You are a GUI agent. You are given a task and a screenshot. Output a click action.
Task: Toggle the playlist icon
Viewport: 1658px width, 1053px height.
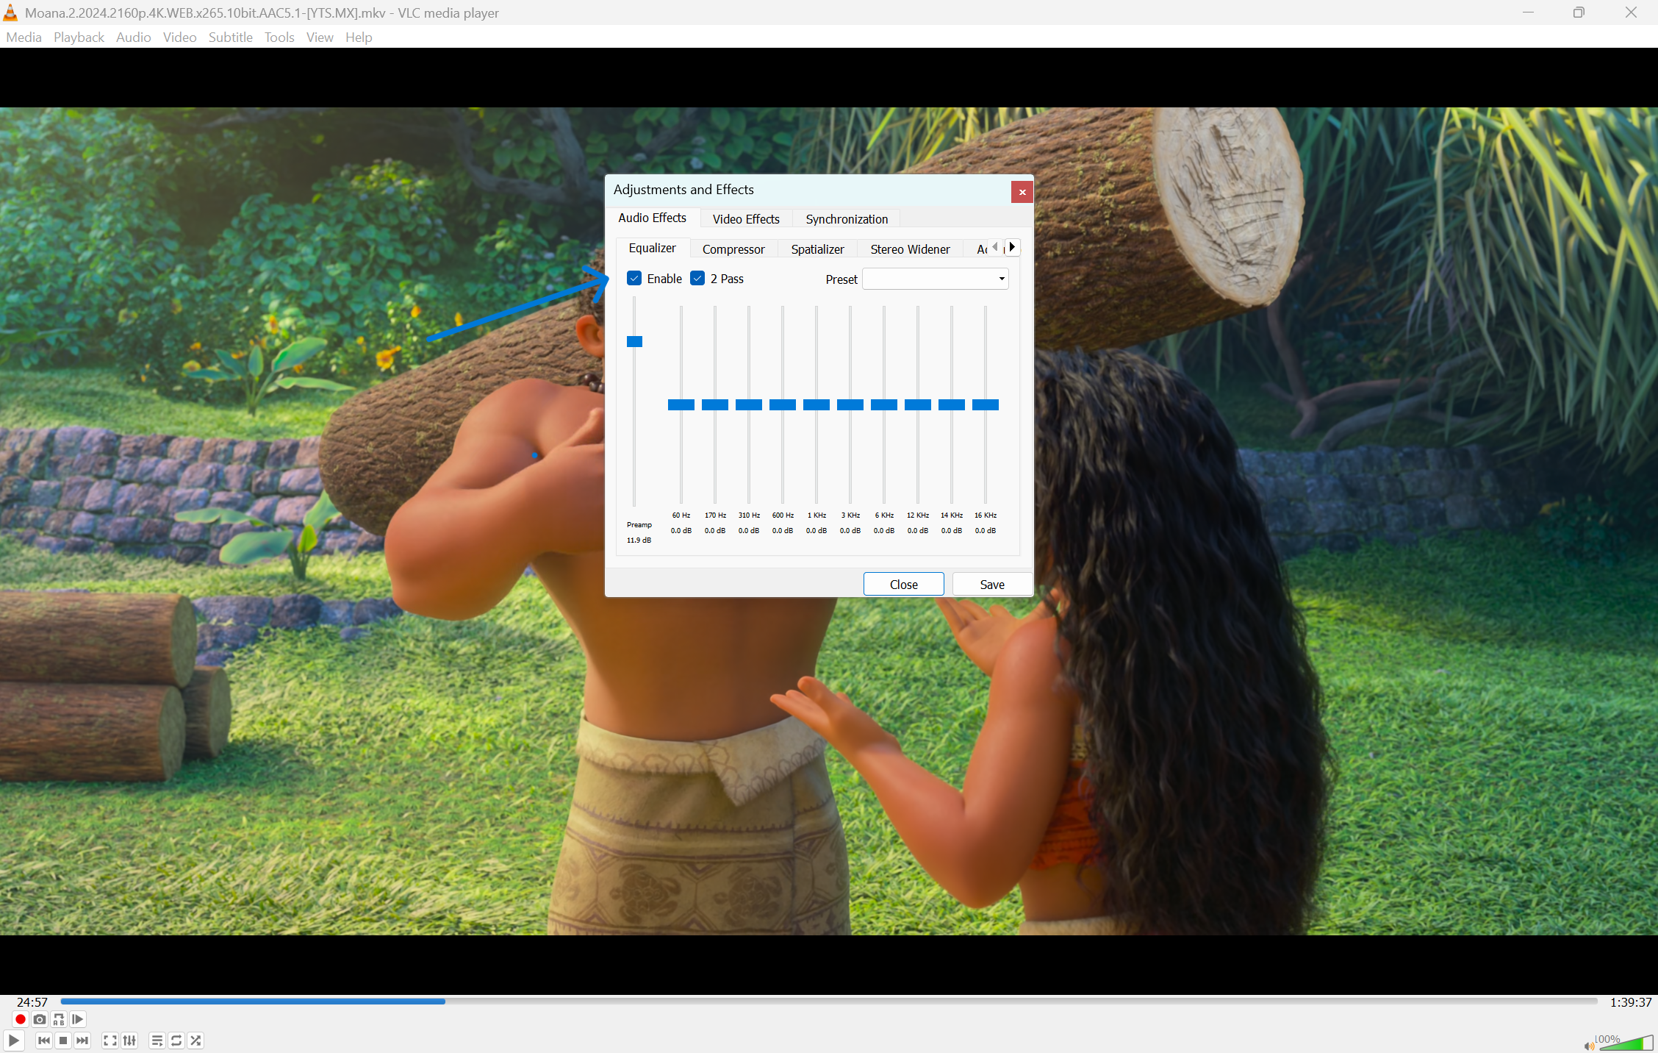(157, 1040)
